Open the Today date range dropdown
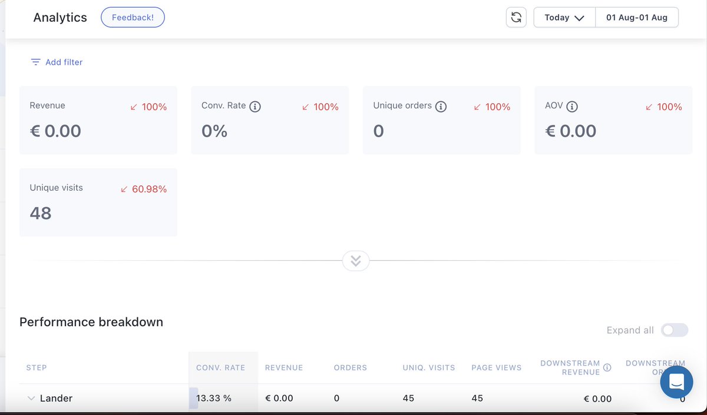 pos(564,18)
